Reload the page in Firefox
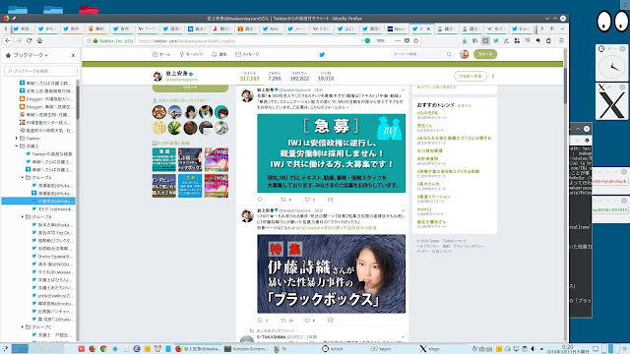Viewport: 630px width, 354px height. 29,41
